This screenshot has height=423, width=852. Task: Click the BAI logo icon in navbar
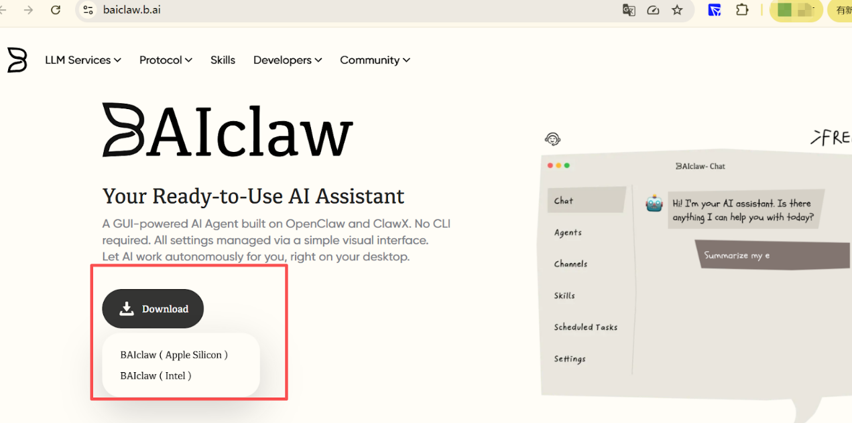coord(17,60)
